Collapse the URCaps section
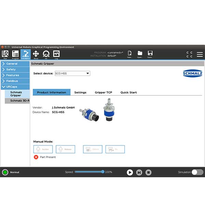 click(x=15, y=87)
